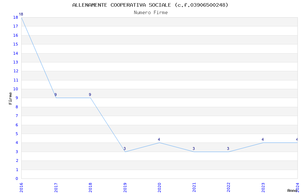This screenshot has height=194, width=301.
Task: Click the horizontal axis title Anno
Action: point(292,190)
